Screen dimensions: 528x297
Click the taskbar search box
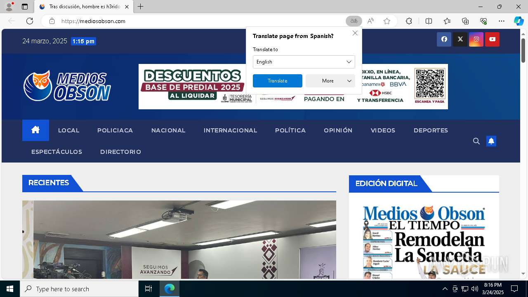tap(79, 289)
